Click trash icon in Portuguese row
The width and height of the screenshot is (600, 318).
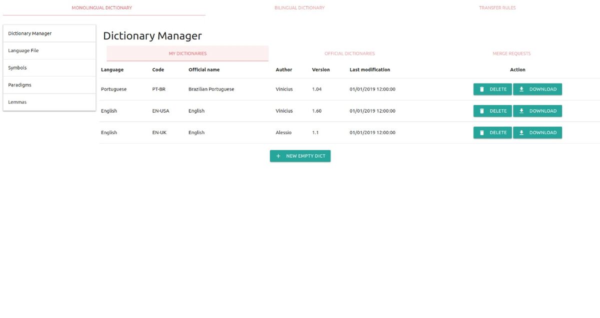coord(482,89)
